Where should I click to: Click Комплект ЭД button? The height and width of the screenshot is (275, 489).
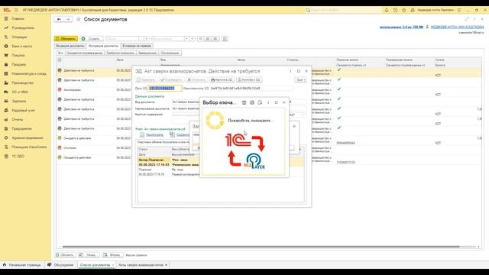point(249,79)
